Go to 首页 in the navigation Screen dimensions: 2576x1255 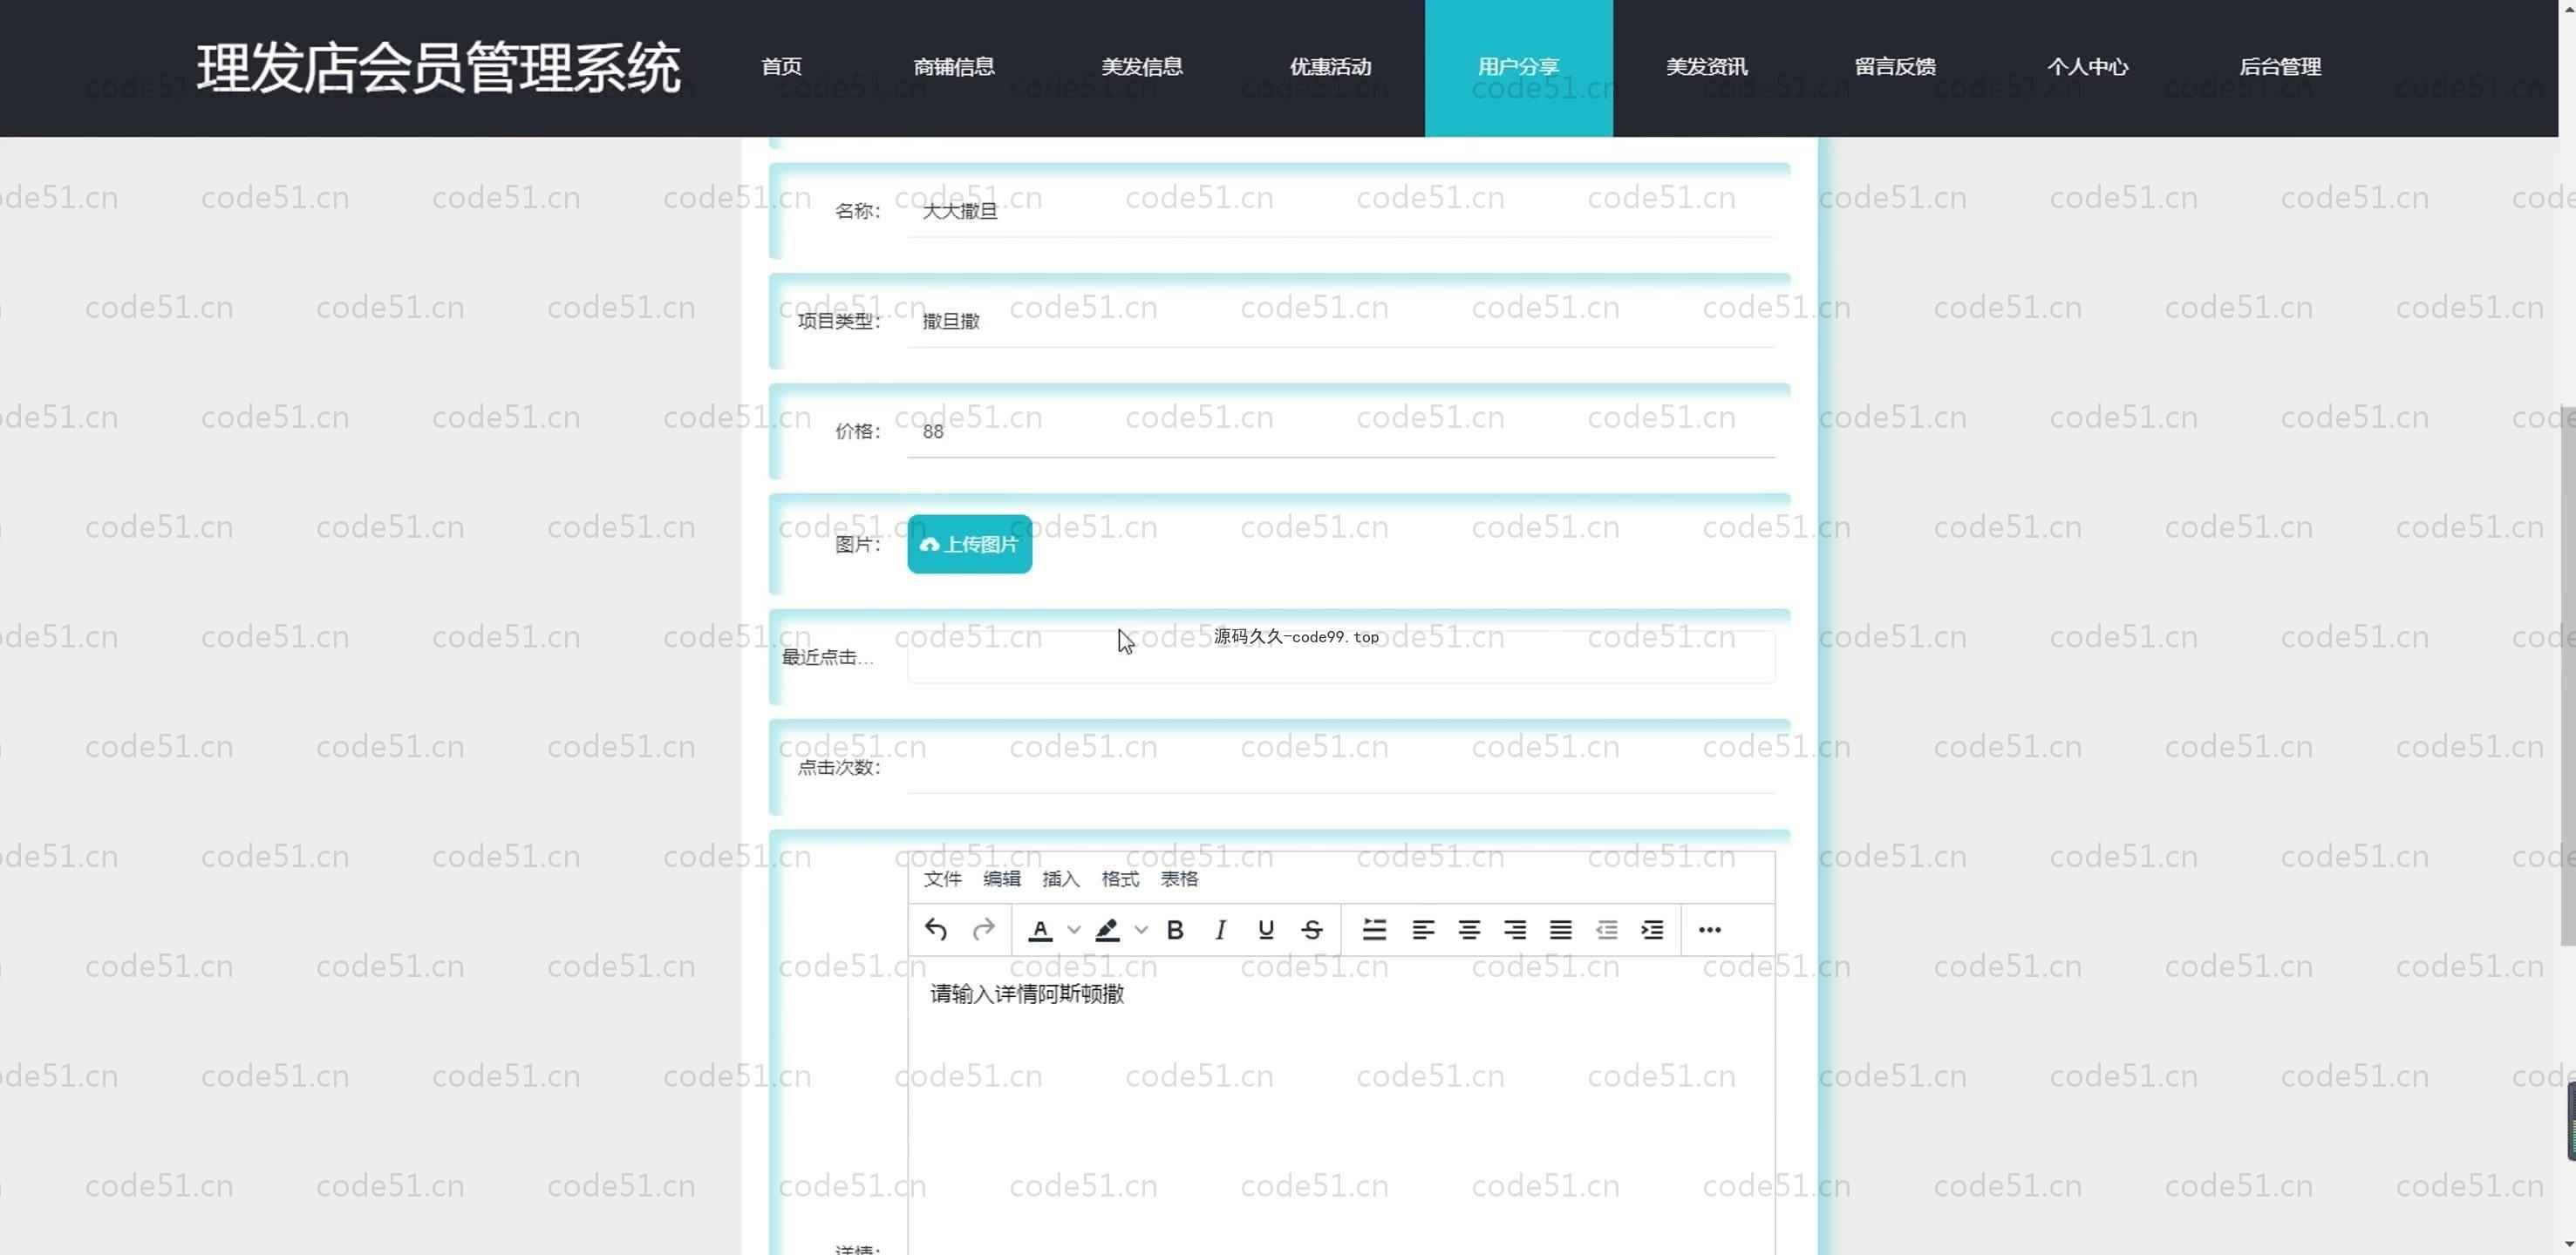(781, 67)
